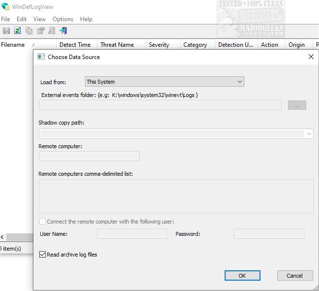
Task: Click the WinDefLogView app icon in title bar
Action: [5, 6]
